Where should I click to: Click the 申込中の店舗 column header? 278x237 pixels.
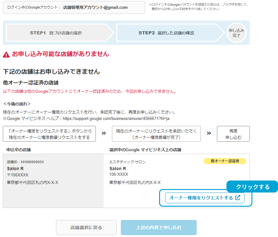[19, 150]
